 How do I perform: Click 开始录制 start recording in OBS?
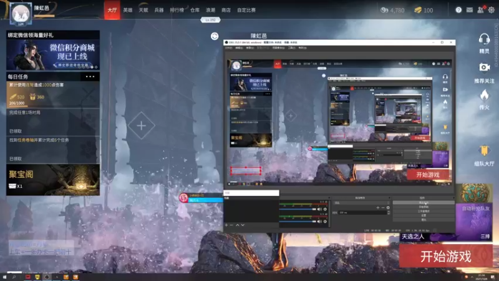(424, 207)
